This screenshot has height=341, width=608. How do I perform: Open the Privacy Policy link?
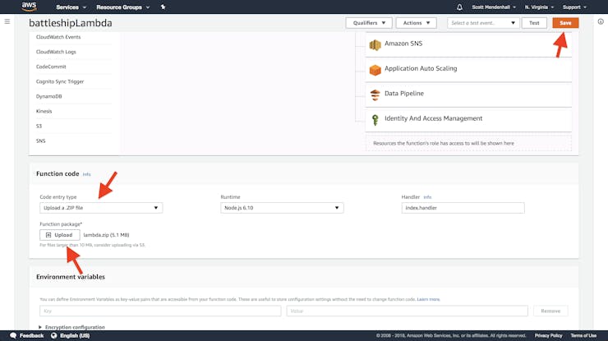pyautogui.click(x=548, y=335)
